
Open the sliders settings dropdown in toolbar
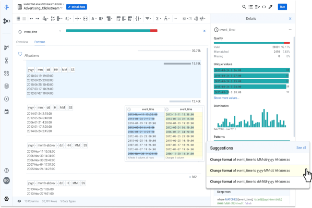tap(203, 19)
